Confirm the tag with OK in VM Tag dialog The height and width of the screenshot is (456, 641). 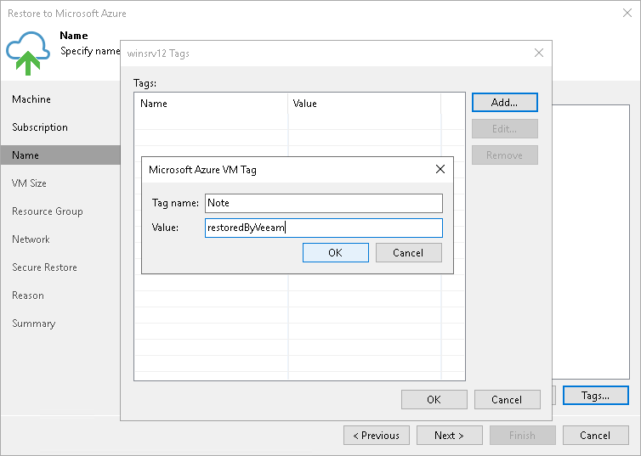click(x=335, y=253)
